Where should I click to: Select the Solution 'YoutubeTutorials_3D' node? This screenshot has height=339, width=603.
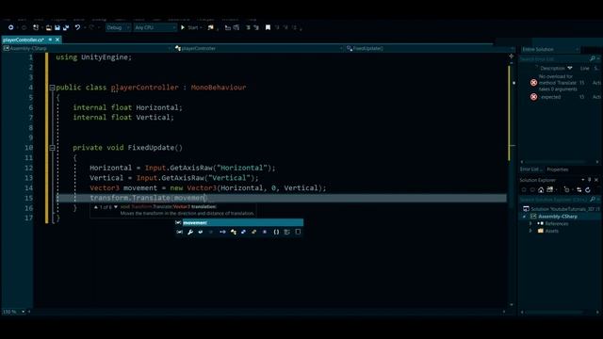click(x=561, y=209)
